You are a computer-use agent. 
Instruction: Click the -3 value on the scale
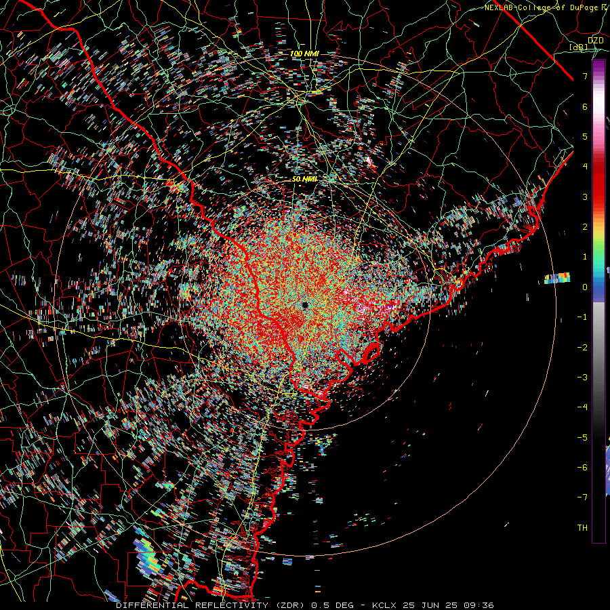point(582,378)
